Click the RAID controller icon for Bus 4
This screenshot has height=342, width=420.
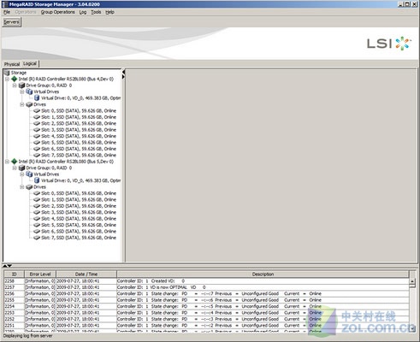[15, 79]
